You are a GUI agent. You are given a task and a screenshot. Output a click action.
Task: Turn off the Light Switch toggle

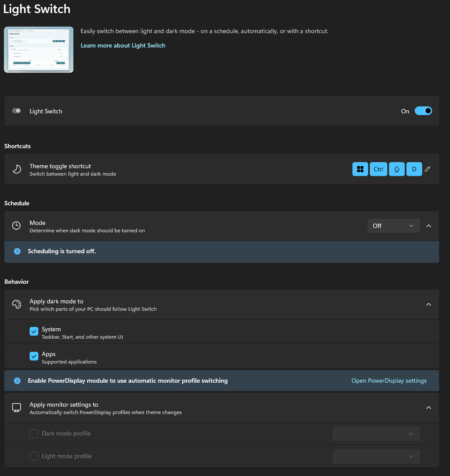(x=423, y=111)
